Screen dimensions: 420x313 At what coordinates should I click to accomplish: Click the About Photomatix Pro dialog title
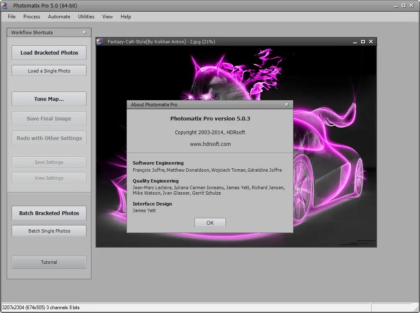(154, 105)
